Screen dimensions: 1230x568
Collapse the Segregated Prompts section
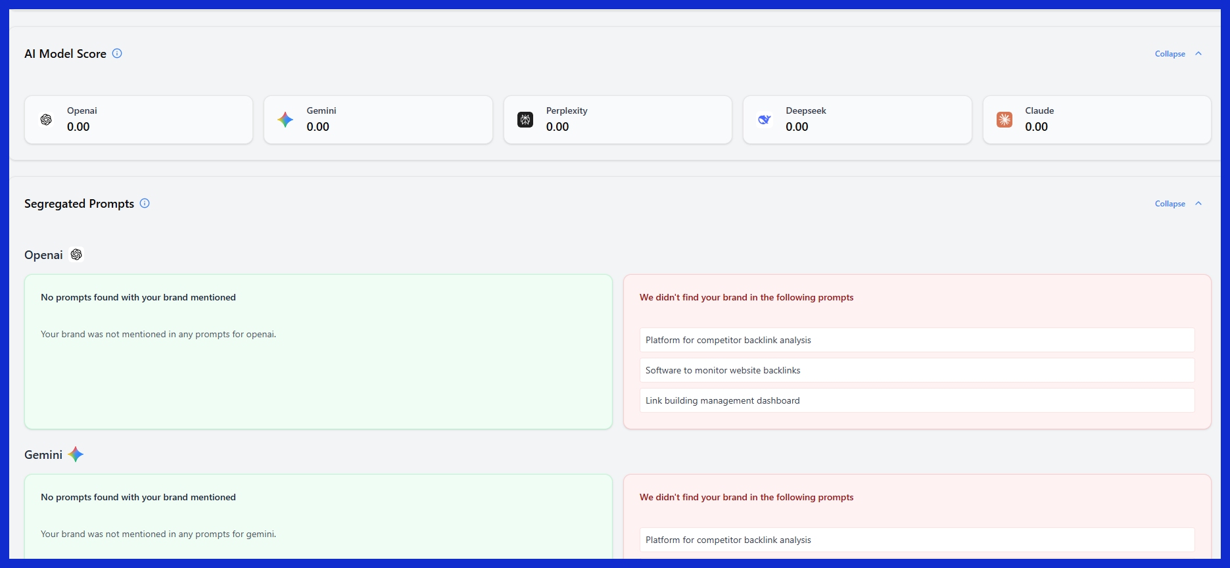point(1170,204)
